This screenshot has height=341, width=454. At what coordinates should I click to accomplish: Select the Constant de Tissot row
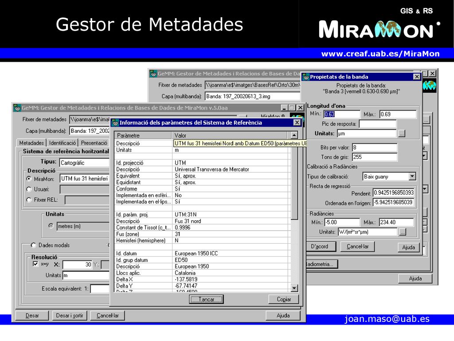pyautogui.click(x=202, y=228)
